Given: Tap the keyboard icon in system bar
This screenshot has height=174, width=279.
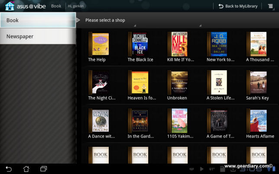Looking at the screenshot, I should point(192,169).
